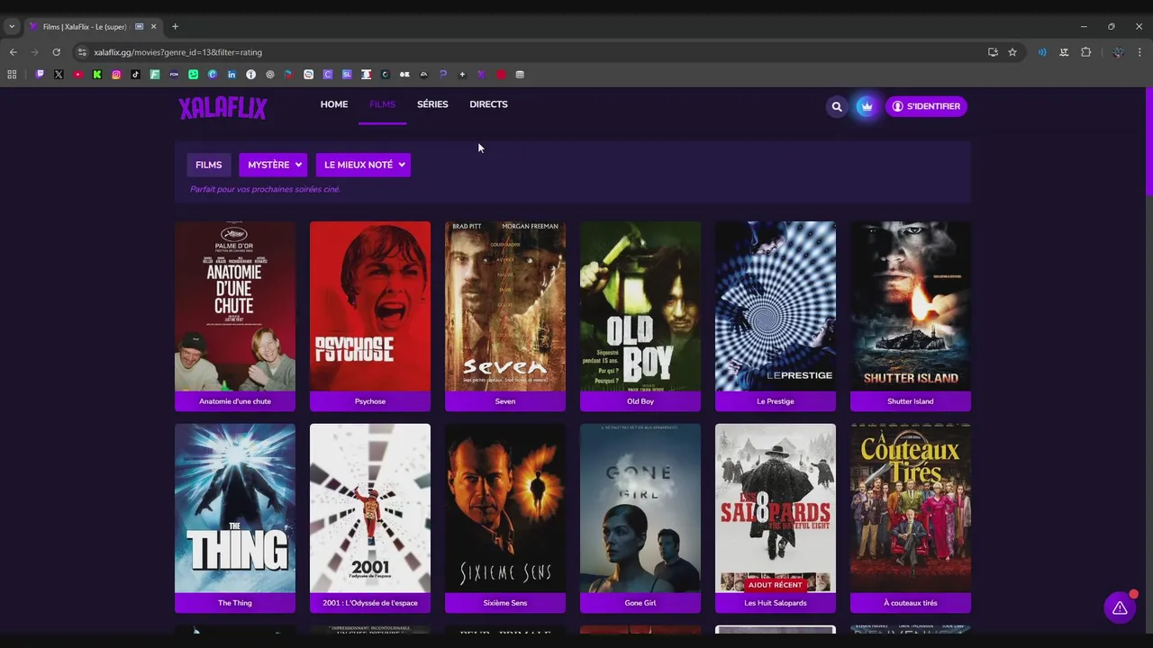Screen dimensions: 1153x648
Task: Click the premium crown icon
Action: point(867,106)
